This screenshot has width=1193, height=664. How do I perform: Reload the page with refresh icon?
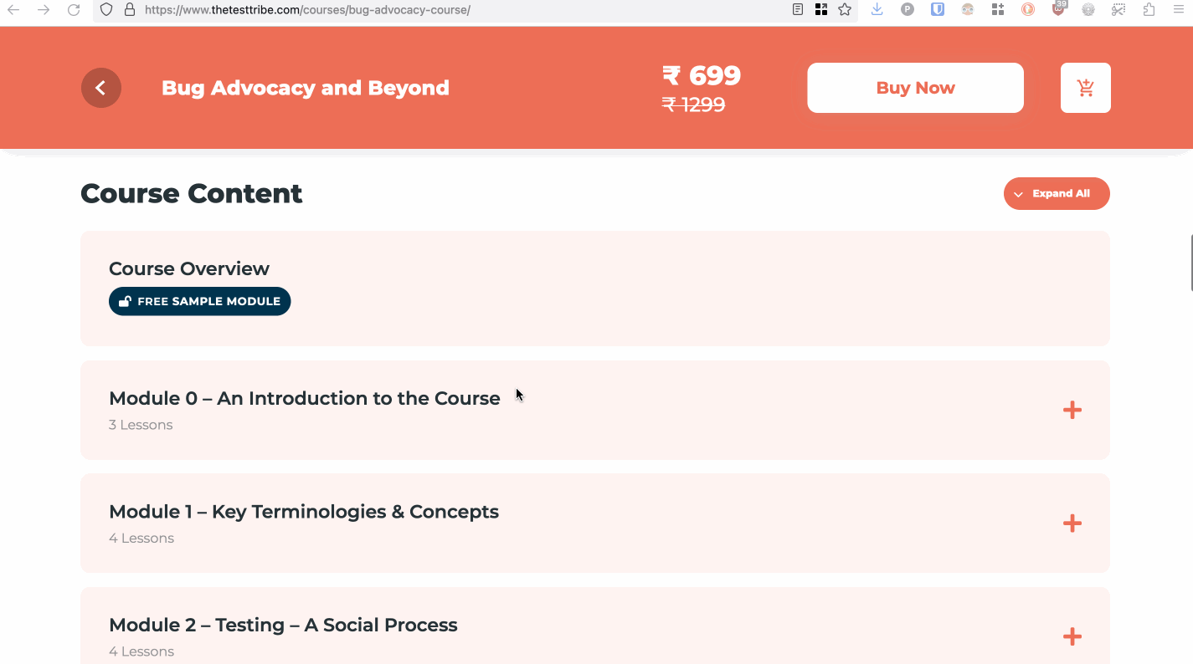[x=74, y=10]
